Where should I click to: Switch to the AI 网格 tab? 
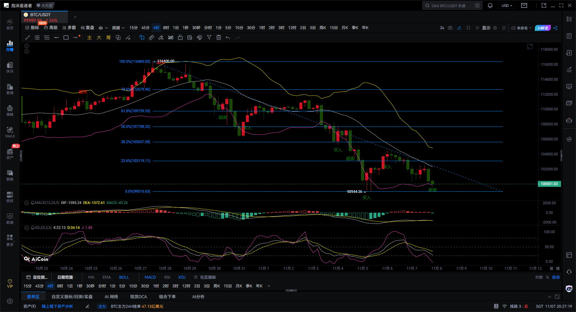click(x=111, y=297)
